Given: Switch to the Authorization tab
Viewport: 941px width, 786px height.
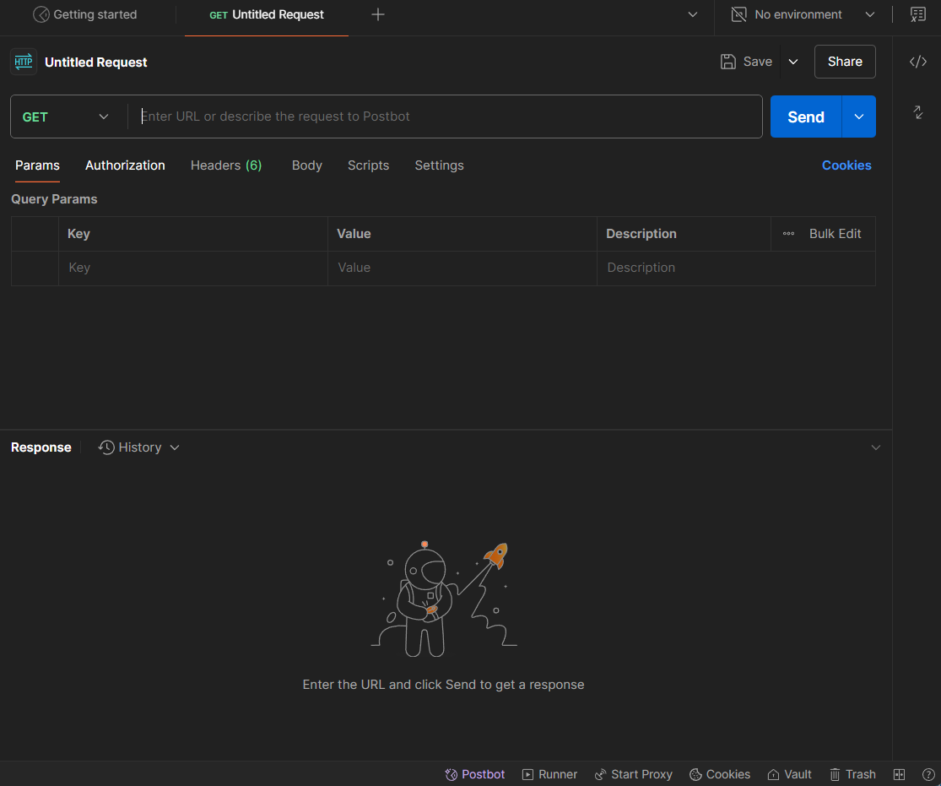Looking at the screenshot, I should pyautogui.click(x=125, y=165).
